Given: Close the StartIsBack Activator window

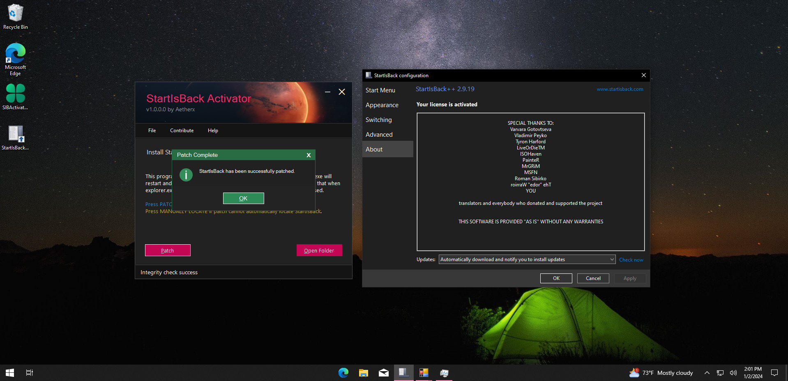Looking at the screenshot, I should tap(342, 92).
